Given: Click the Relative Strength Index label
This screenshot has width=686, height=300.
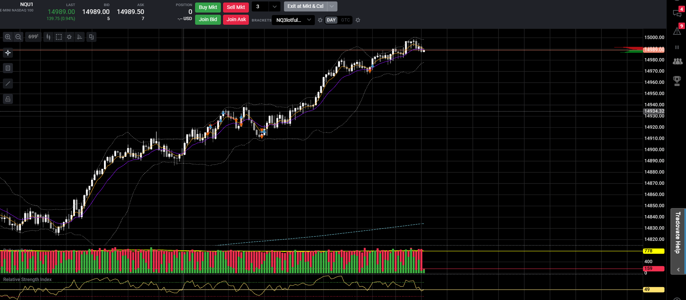Looking at the screenshot, I should coord(27,280).
